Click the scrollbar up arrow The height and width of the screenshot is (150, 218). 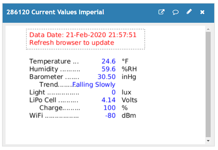tap(208, 29)
